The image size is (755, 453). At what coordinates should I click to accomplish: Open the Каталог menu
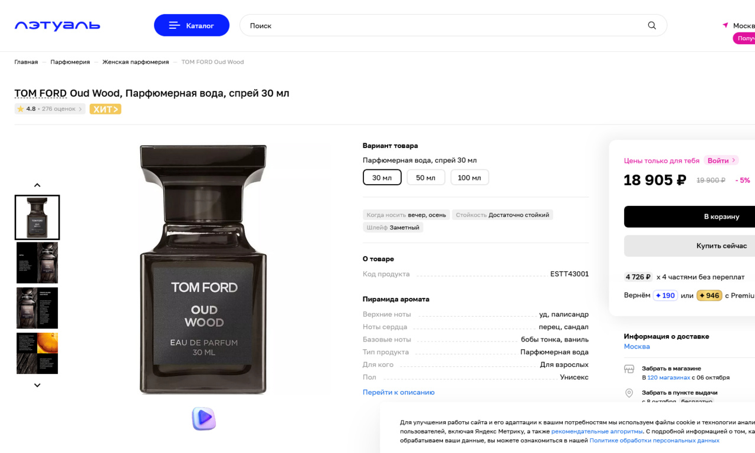(191, 25)
